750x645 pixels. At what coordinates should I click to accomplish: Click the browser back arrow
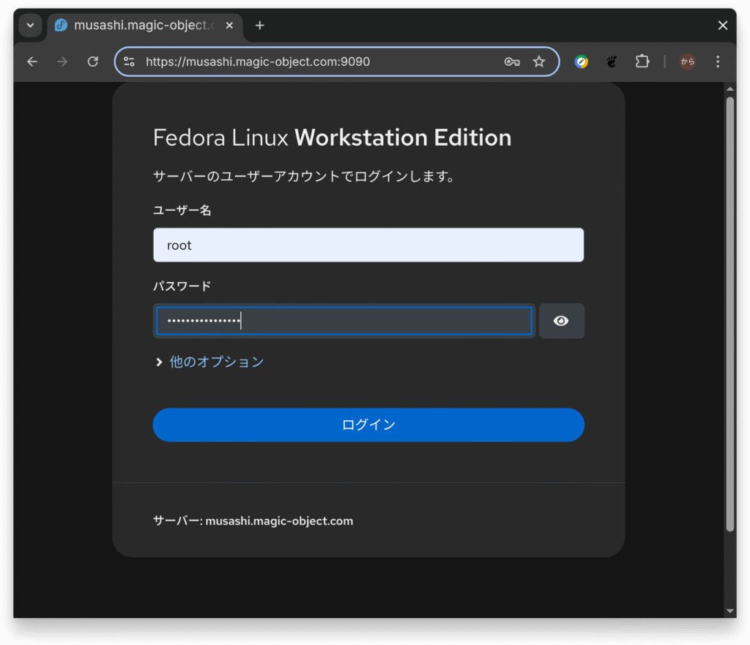[32, 61]
